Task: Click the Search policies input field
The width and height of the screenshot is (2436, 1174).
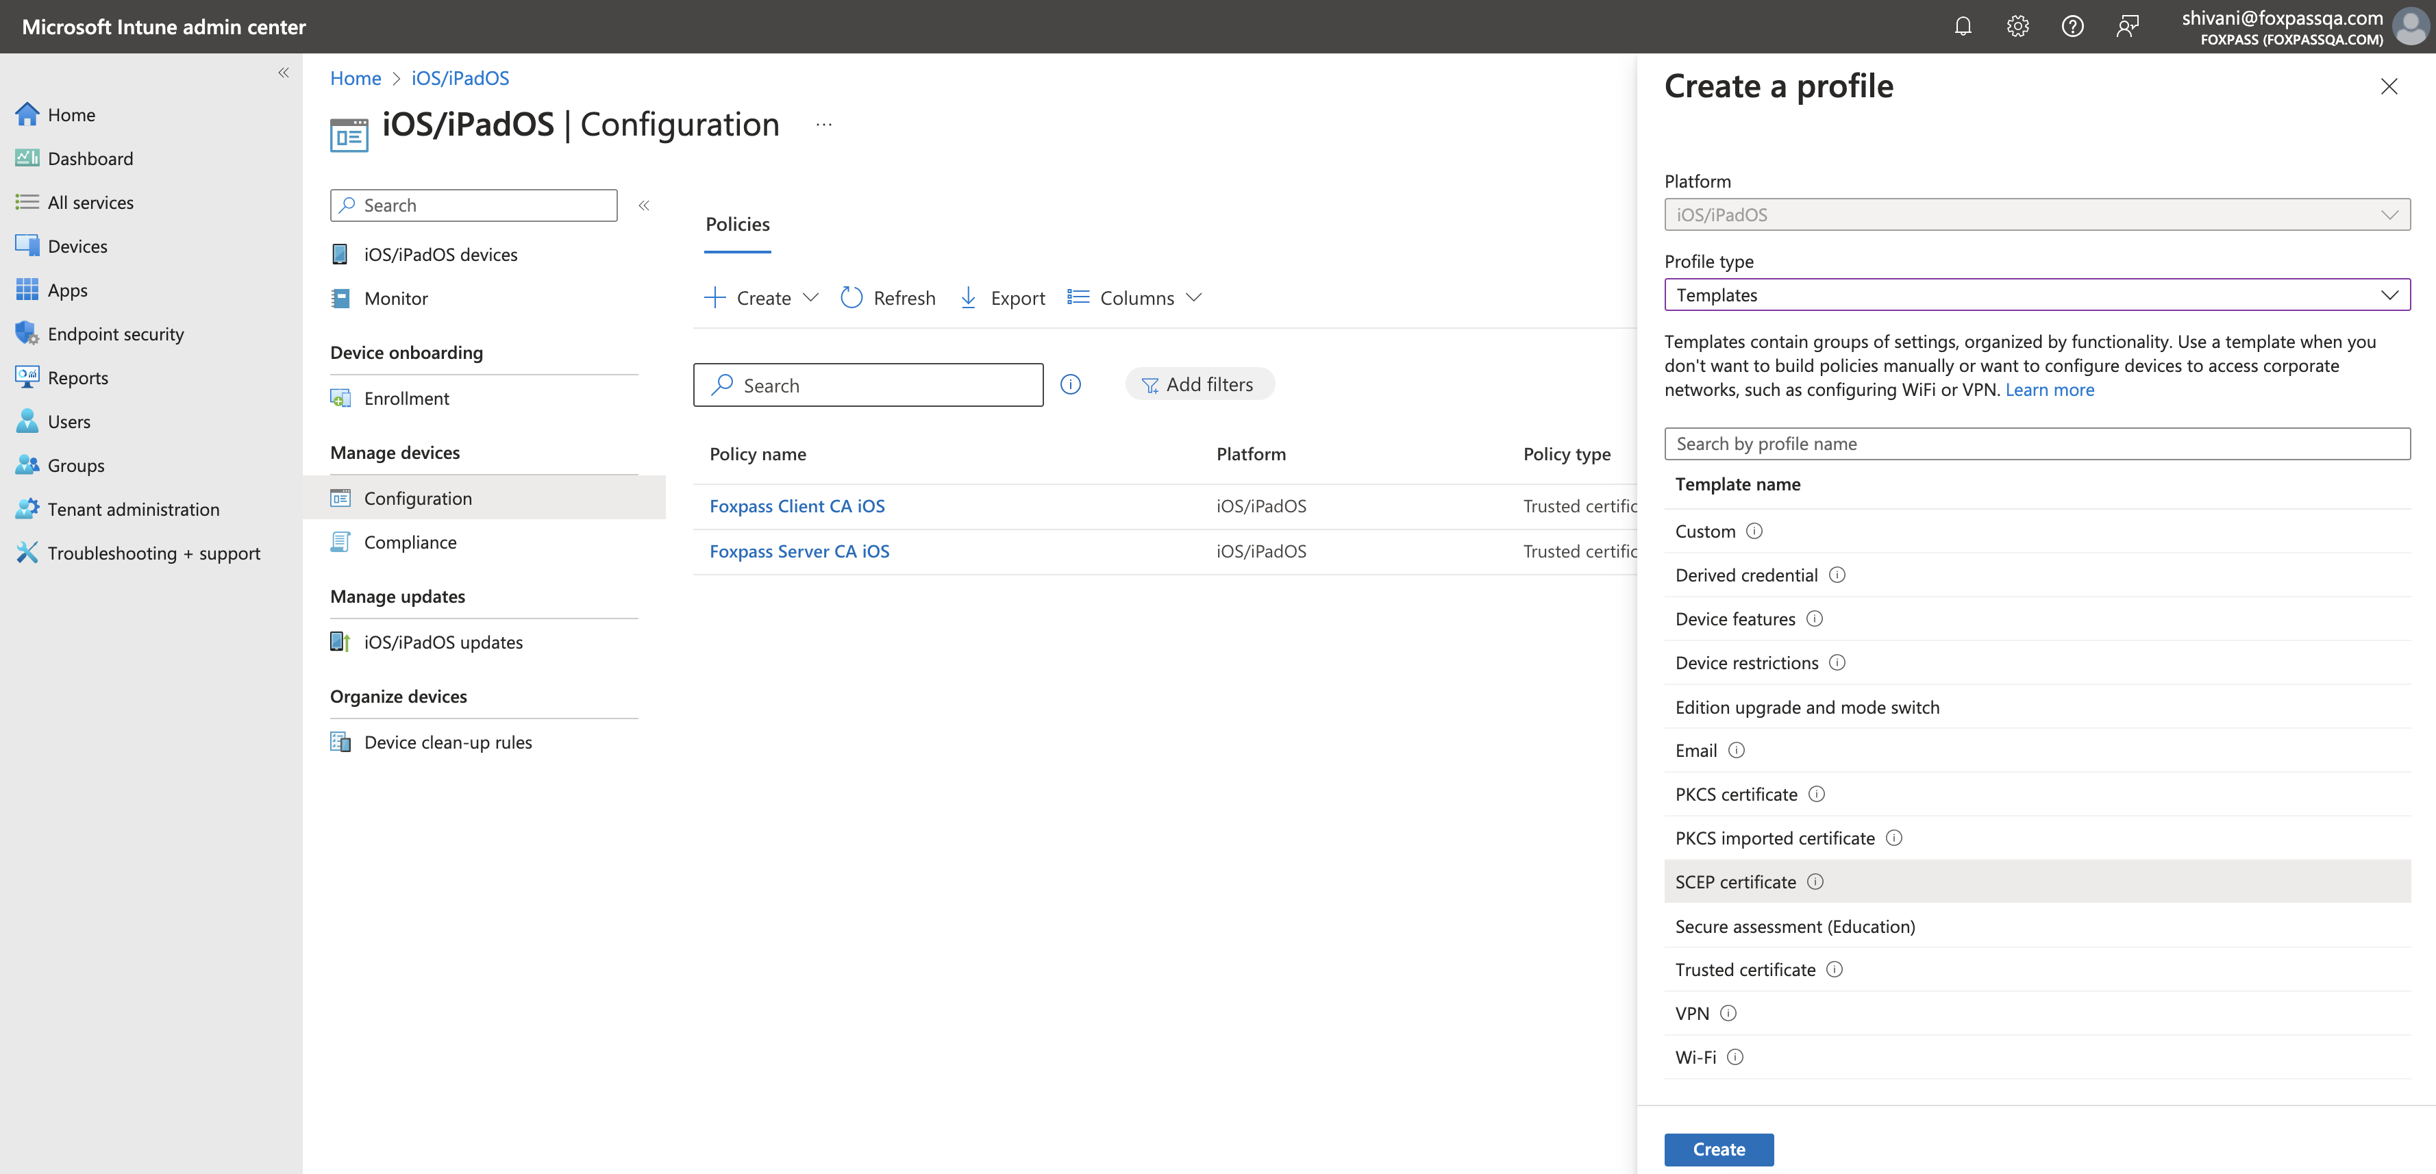Action: pos(870,384)
